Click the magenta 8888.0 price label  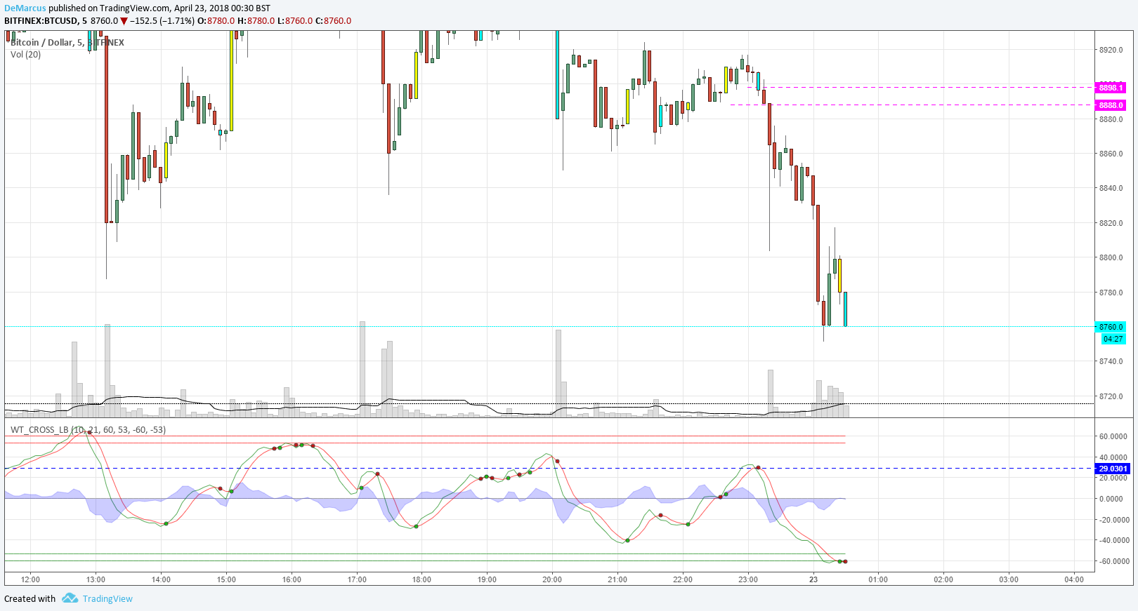[x=1111, y=105]
